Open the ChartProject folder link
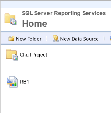The width and height of the screenshot is (111, 113). [34, 55]
